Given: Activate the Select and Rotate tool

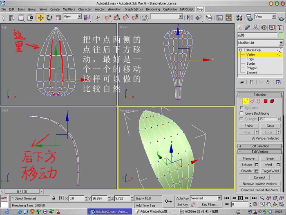Looking at the screenshot, I should pos(49,18).
